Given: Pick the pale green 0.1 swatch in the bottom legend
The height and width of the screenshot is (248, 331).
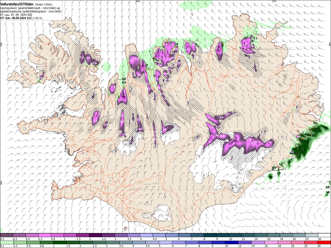Looking at the screenshot, I should (x=7, y=242).
